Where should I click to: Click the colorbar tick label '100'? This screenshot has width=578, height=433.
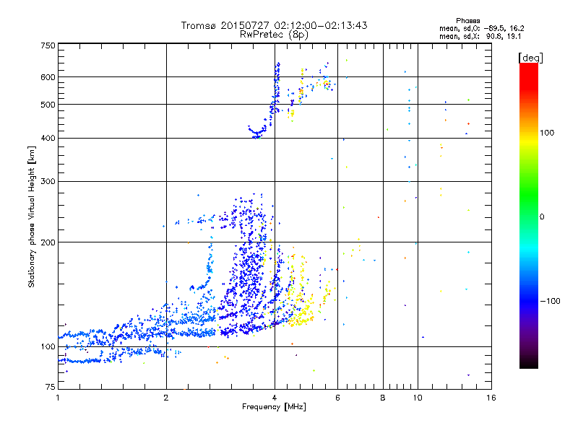(547, 133)
